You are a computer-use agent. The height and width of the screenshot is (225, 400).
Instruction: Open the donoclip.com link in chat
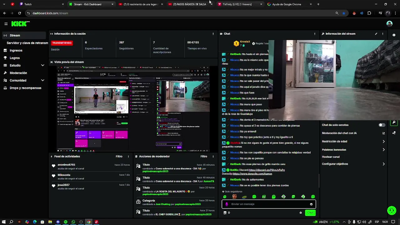(x=252, y=174)
